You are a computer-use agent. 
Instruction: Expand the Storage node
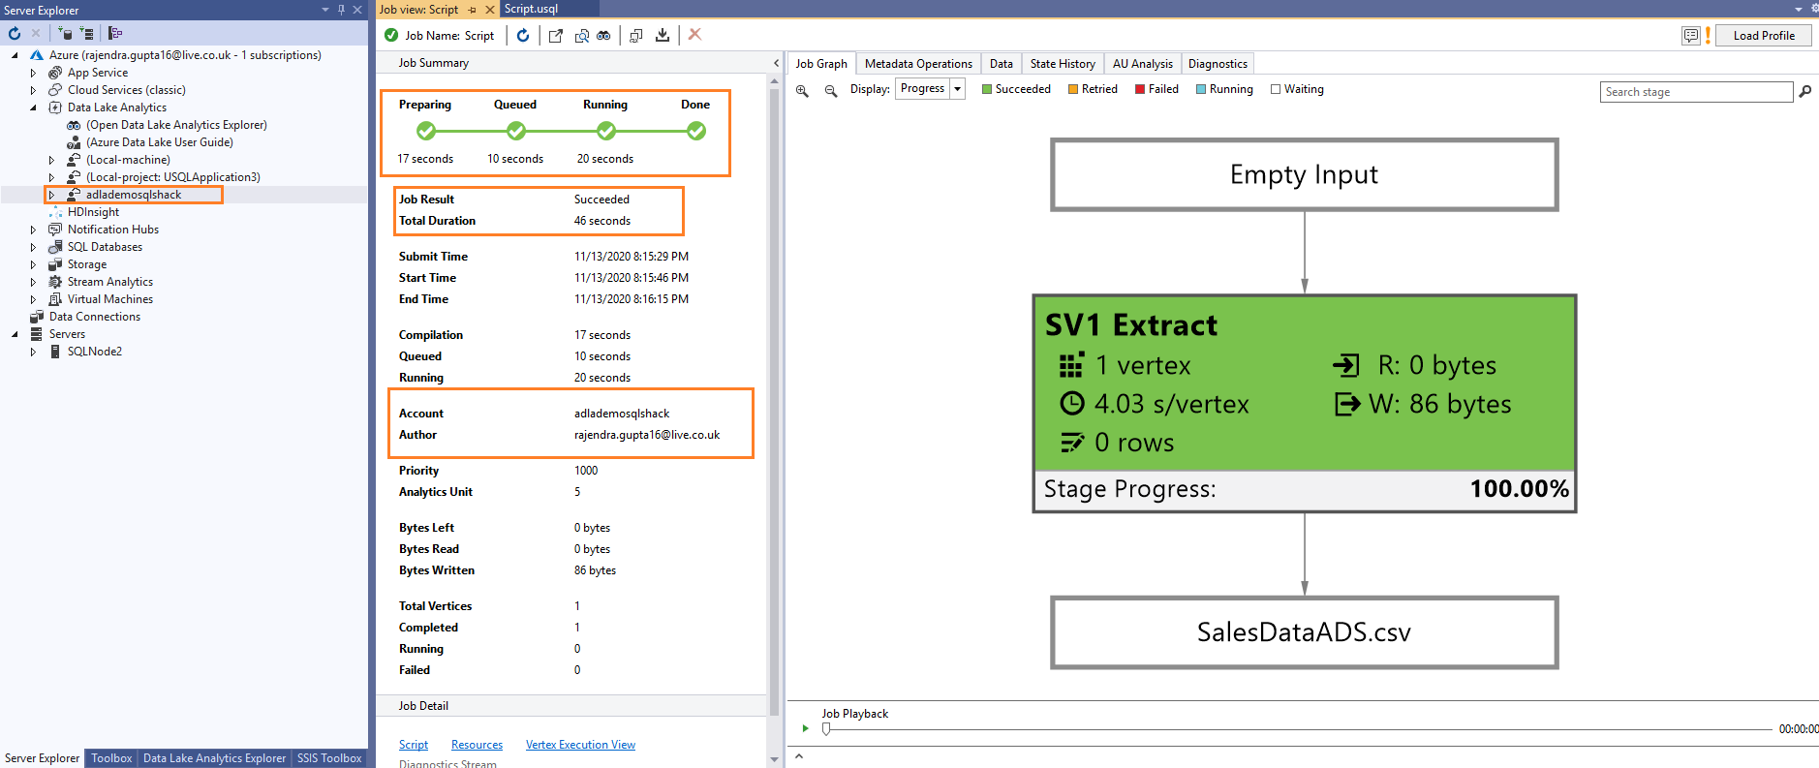pyautogui.click(x=33, y=264)
